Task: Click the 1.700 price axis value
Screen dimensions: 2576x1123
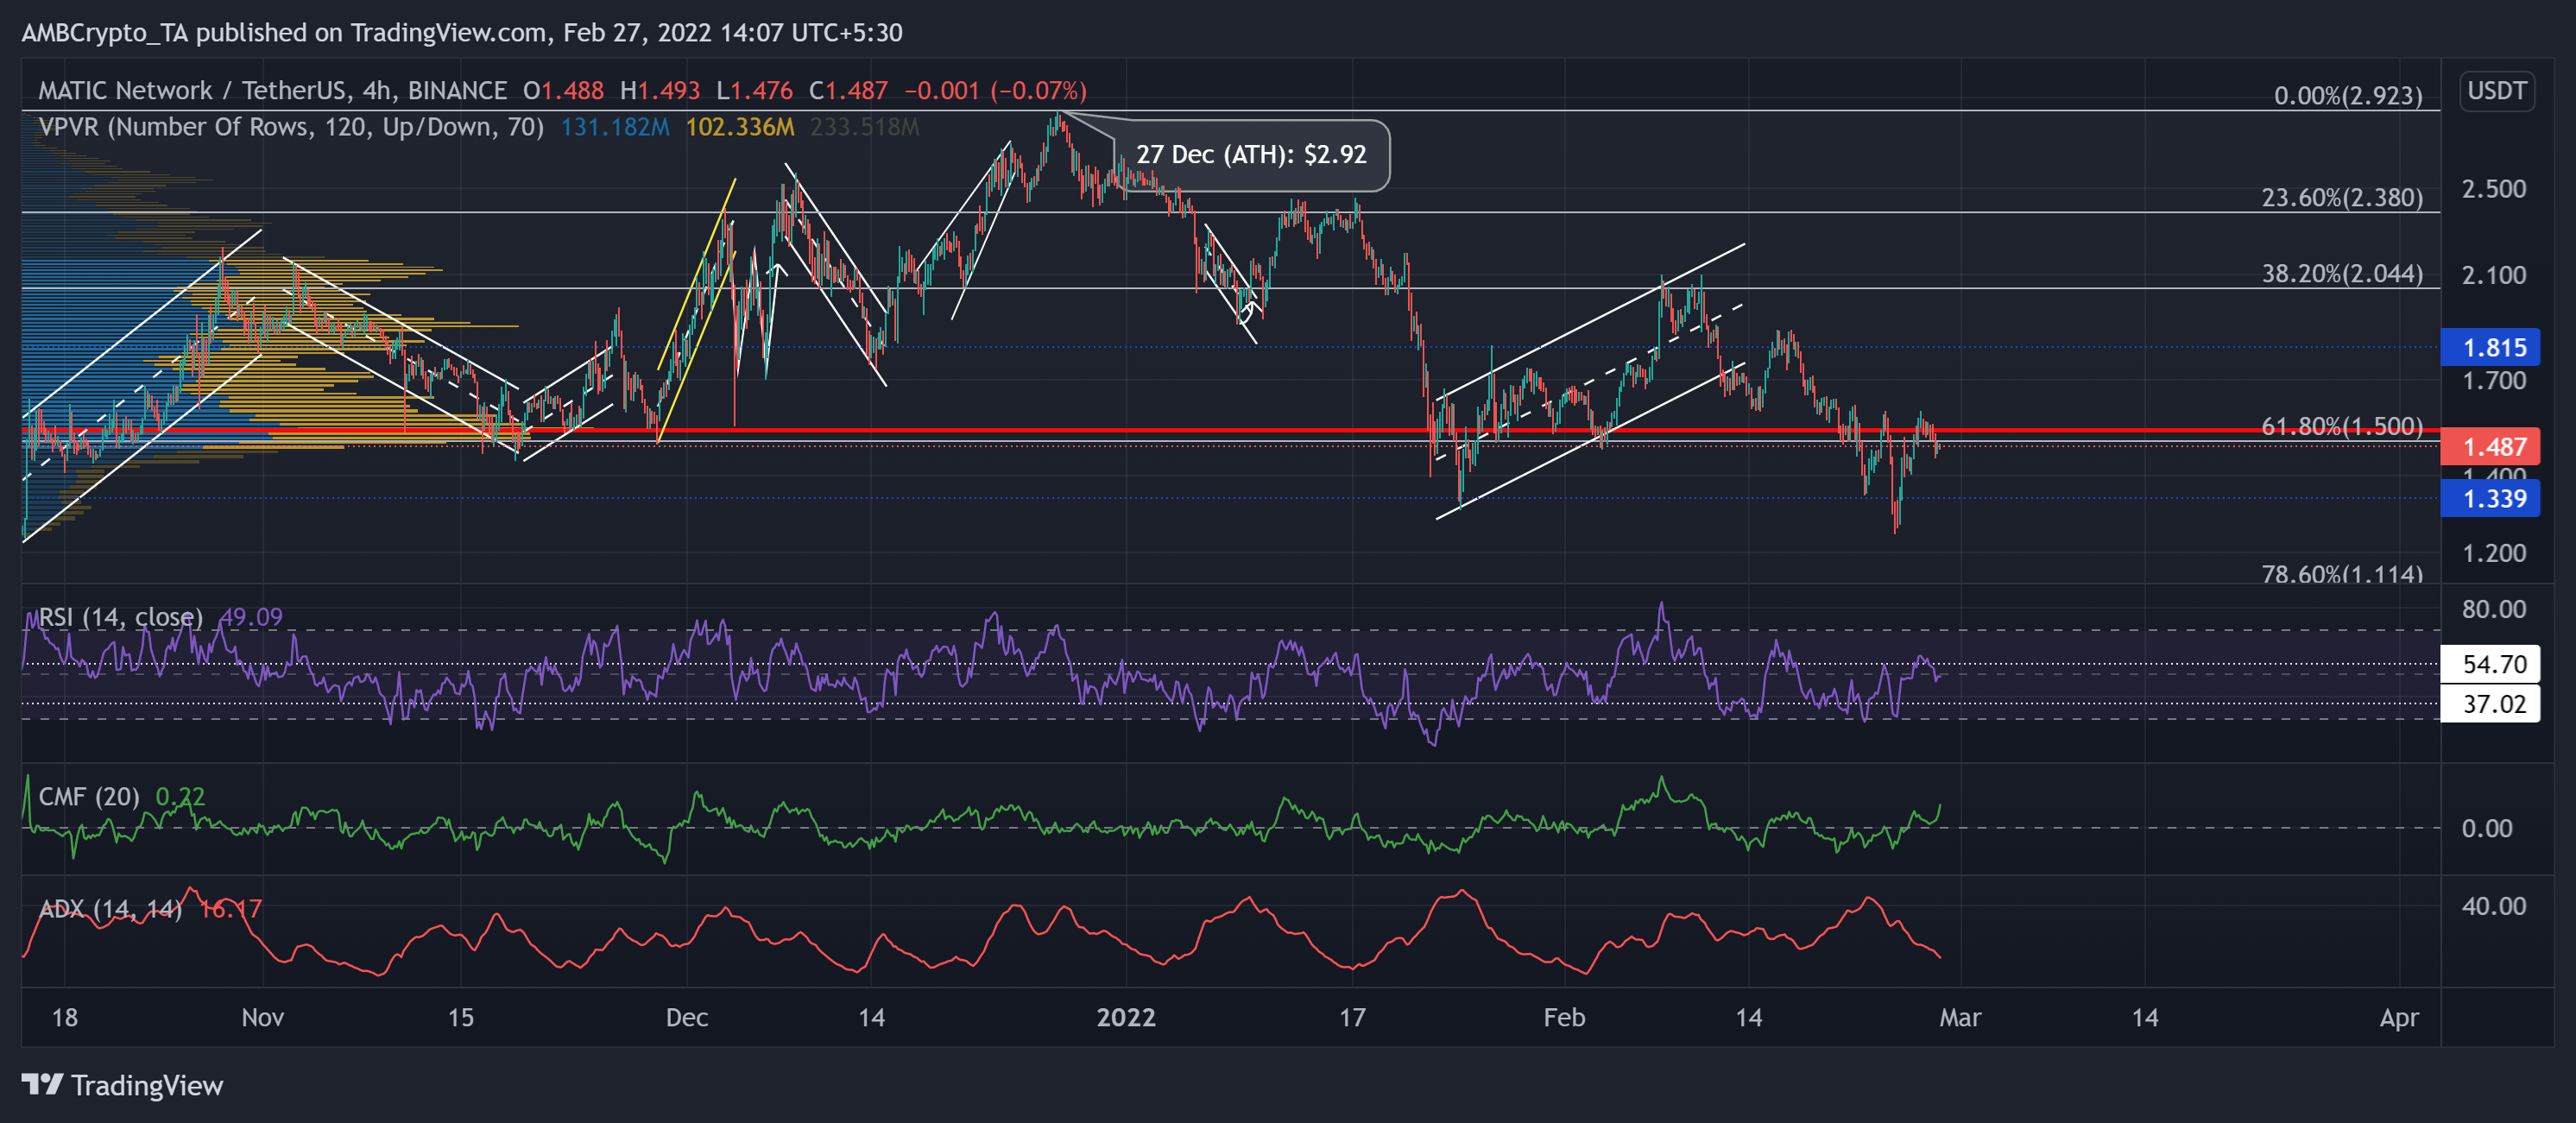Action: [2493, 381]
